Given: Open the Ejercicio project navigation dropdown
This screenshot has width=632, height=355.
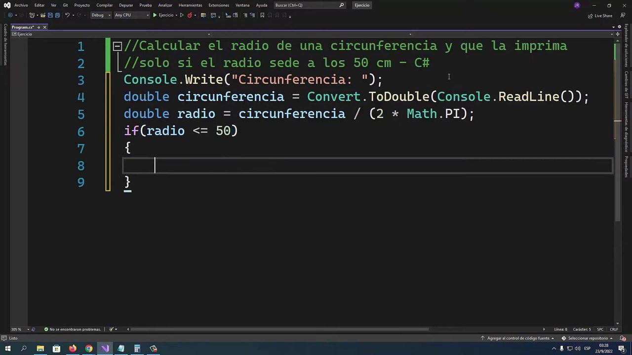Looking at the screenshot, I should 111,34.
